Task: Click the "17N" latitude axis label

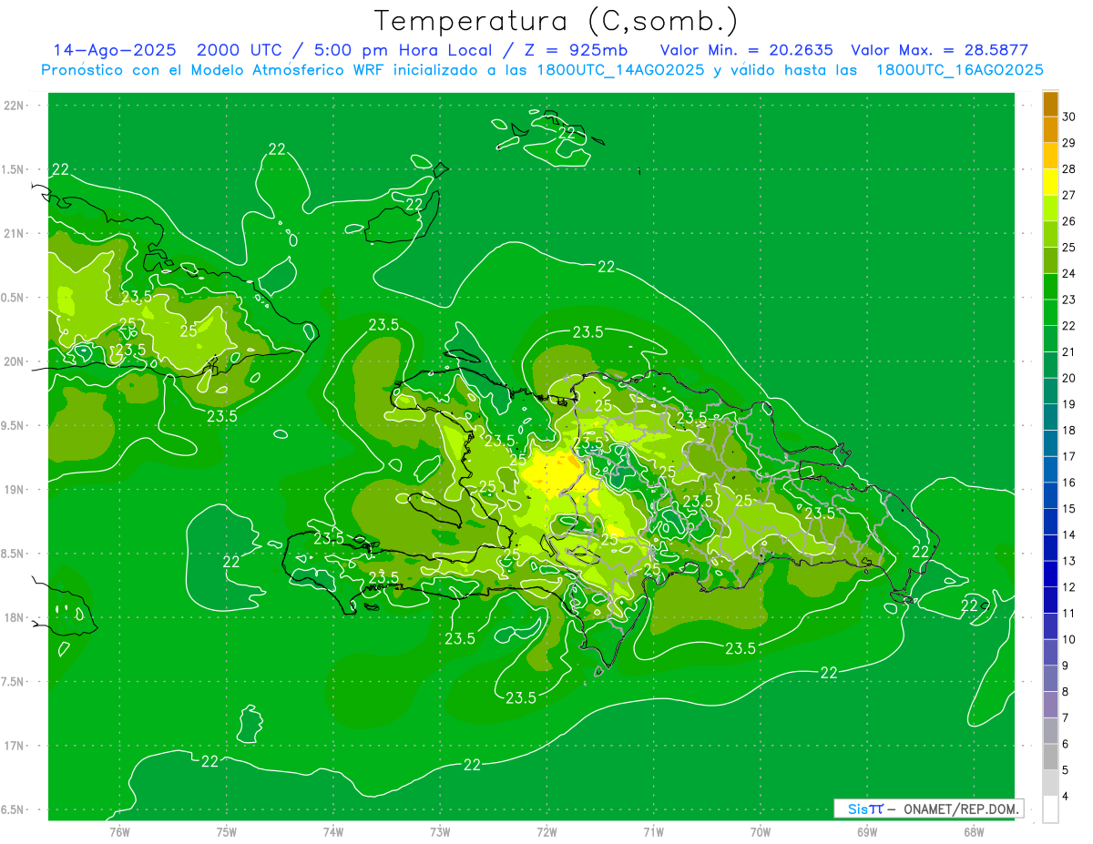Action: click(x=14, y=746)
